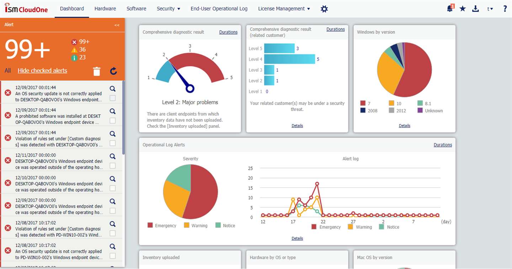Inspect the 12/09/2017 00:01:44 Custom diagnosis alert via magnifier
Viewport: 512px width, 269px height.
[113, 134]
